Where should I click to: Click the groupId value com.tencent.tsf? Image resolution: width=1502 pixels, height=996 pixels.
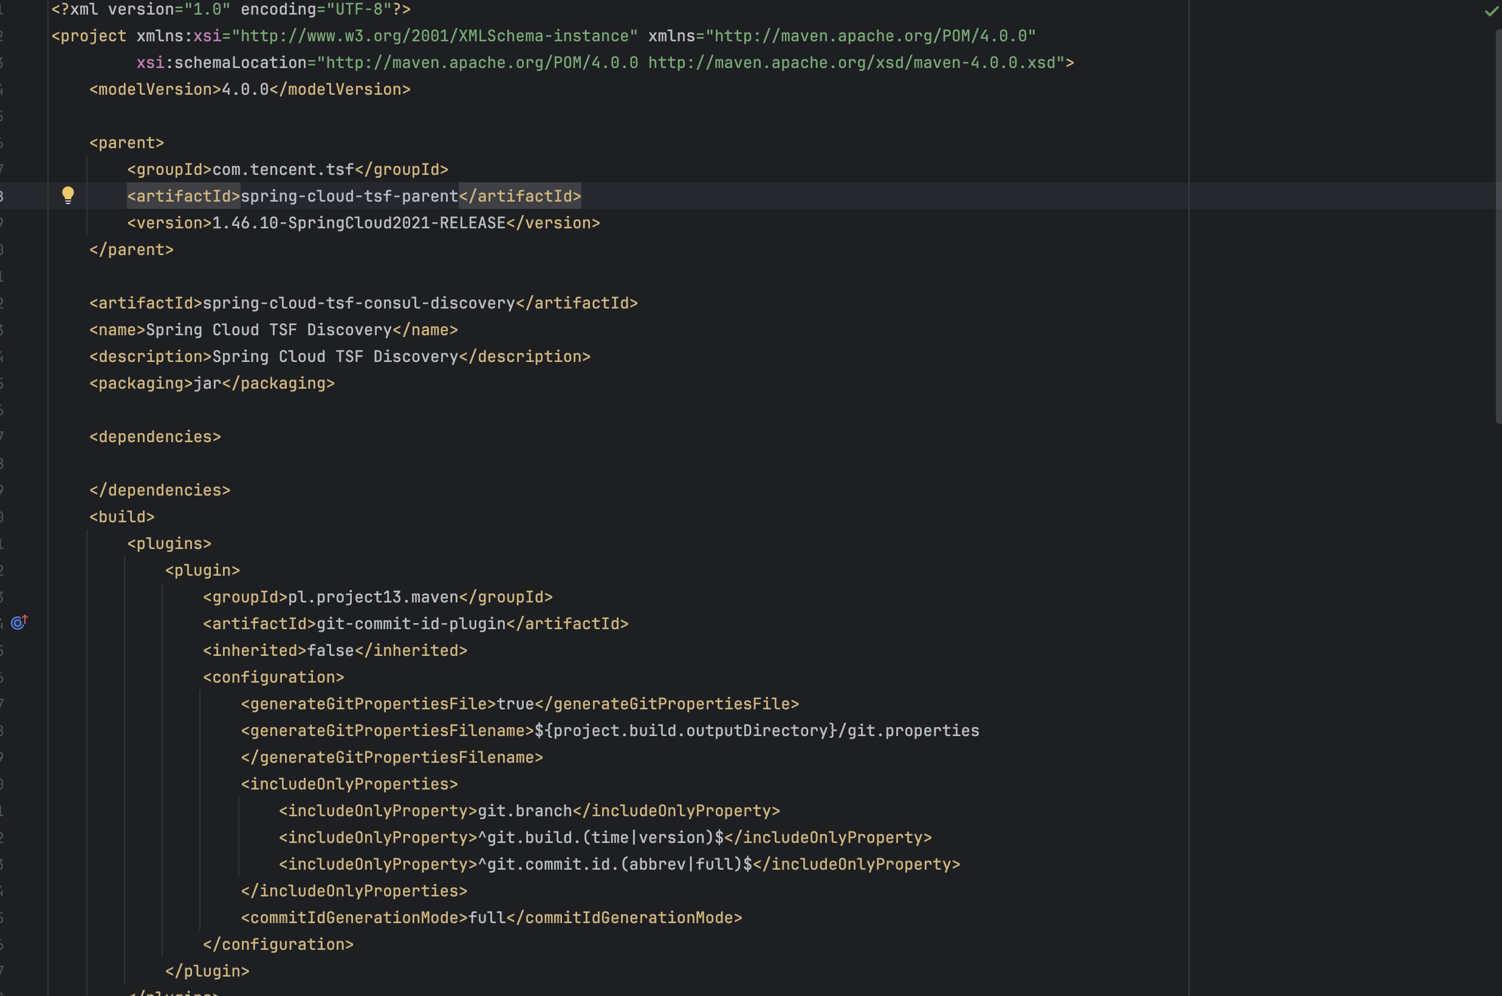283,169
